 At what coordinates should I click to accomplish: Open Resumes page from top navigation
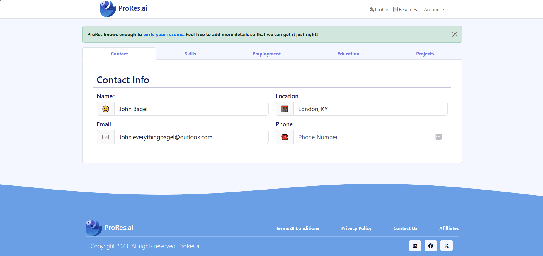405,10
